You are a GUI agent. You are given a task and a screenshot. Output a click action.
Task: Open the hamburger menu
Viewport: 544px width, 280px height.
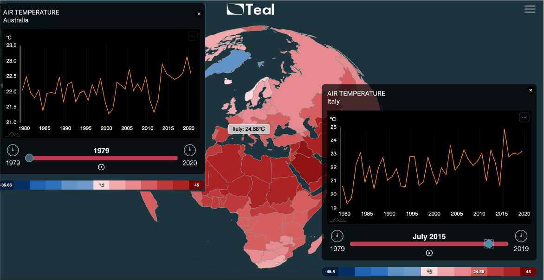(530, 9)
